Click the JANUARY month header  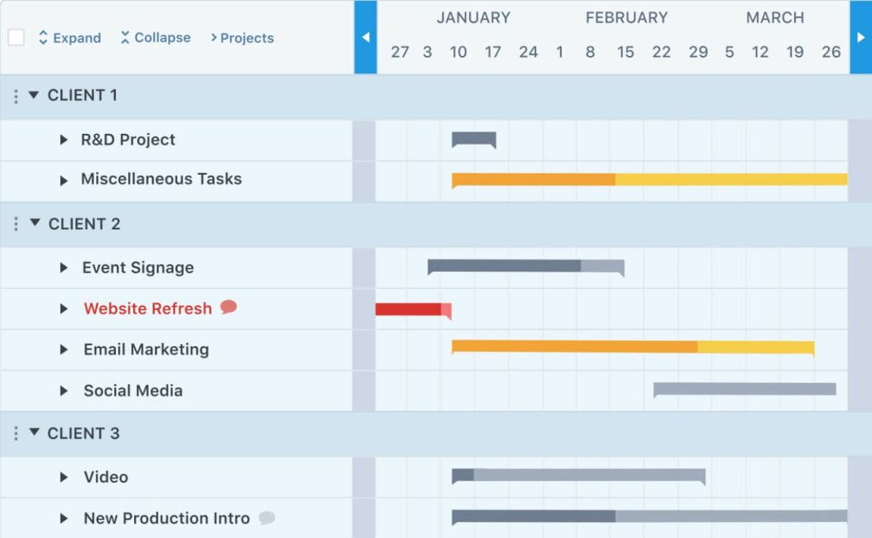tap(472, 17)
